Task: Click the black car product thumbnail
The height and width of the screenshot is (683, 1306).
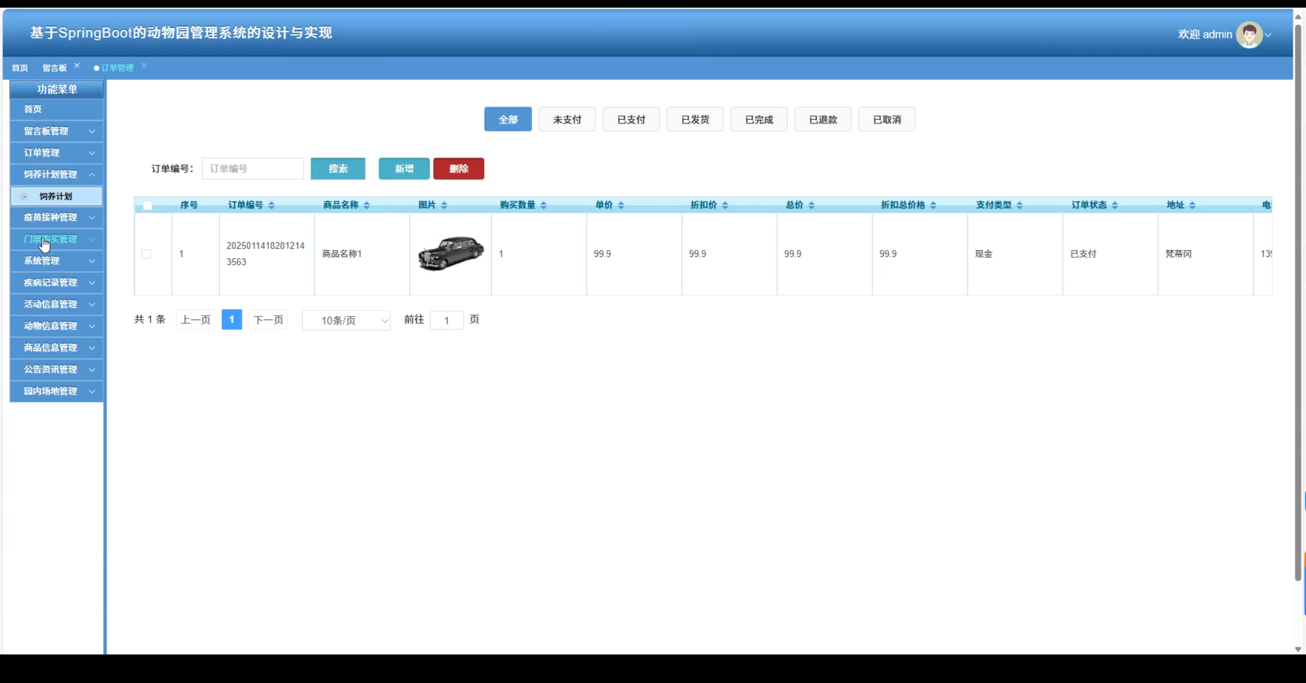Action: tap(451, 253)
